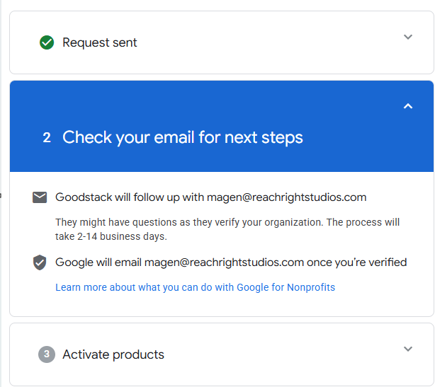Viewport: 435px width, 387px height.
Task: Click the email address in the Google verification line
Action: pyautogui.click(x=224, y=262)
